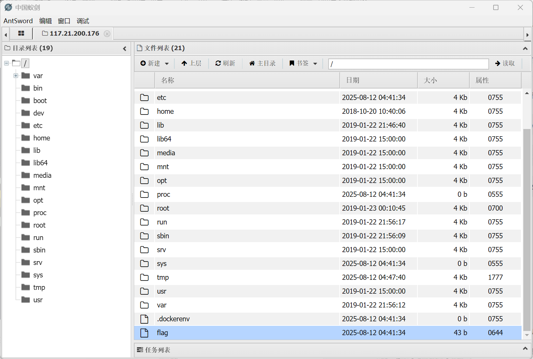Click the media folder icon in file list
The width and height of the screenshot is (533, 359).
pos(144,153)
